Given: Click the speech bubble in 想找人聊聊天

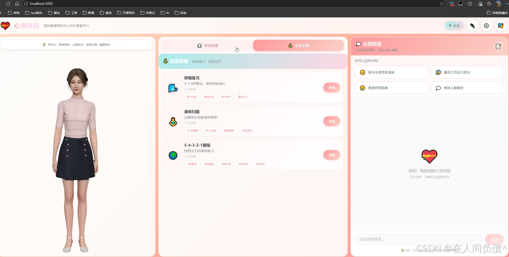Looking at the screenshot, I should [438, 88].
